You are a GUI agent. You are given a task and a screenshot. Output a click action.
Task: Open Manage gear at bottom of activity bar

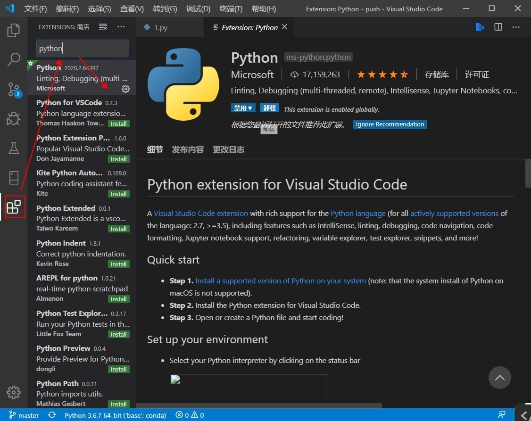[x=14, y=392]
